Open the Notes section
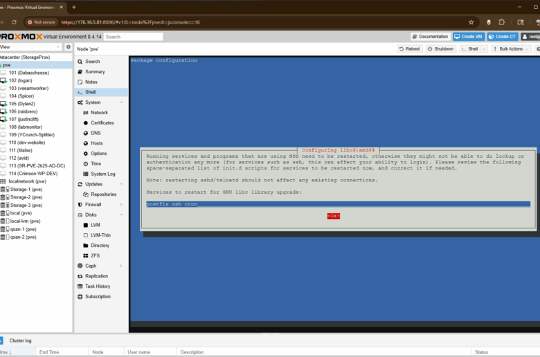This screenshot has width=540, height=357. 91,82
